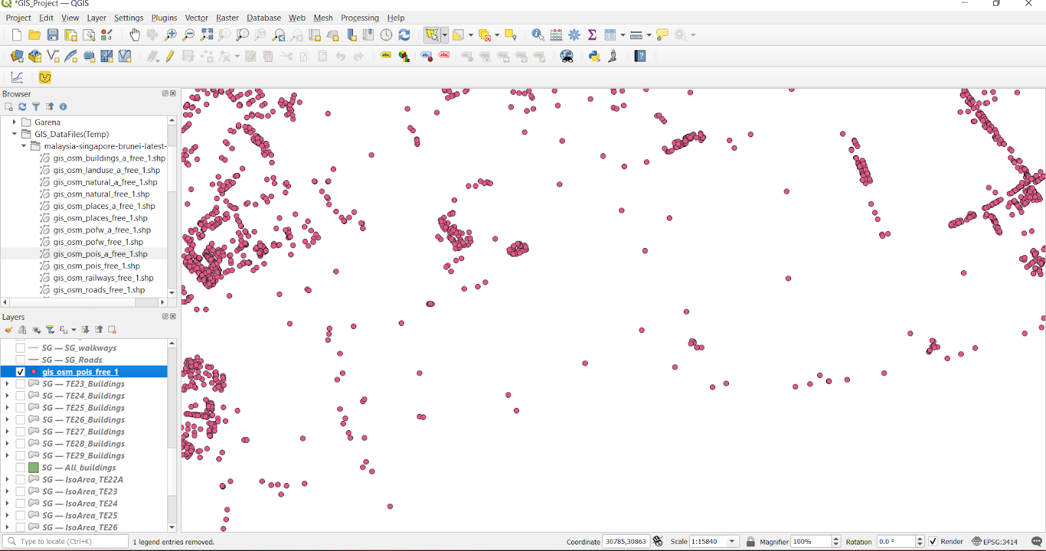This screenshot has width=1046, height=551.
Task: Open the Processing menu
Action: 360,18
